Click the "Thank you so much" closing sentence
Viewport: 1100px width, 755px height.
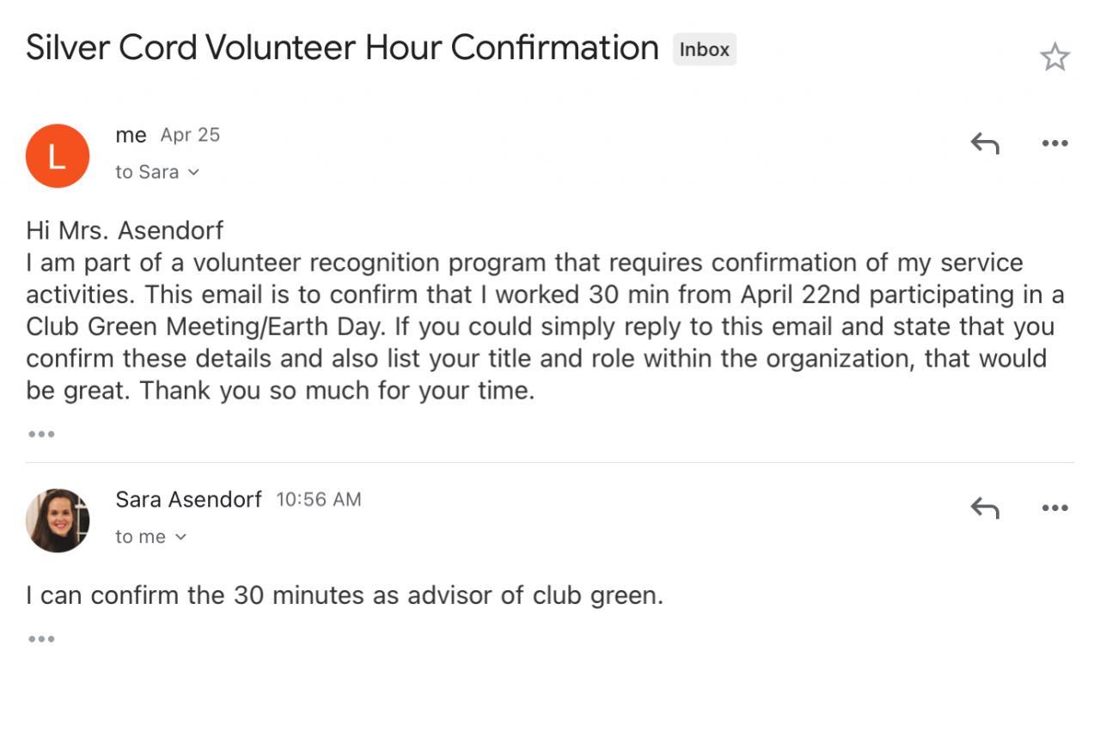click(x=337, y=391)
